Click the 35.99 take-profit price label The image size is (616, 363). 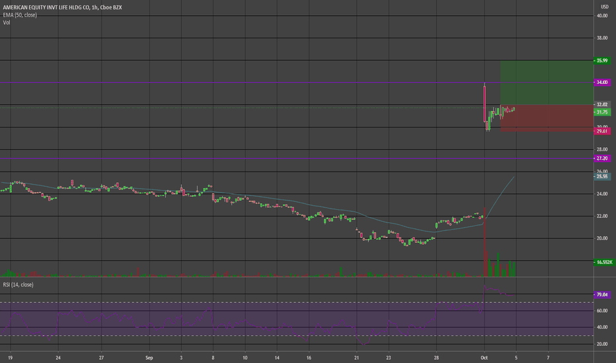602,61
